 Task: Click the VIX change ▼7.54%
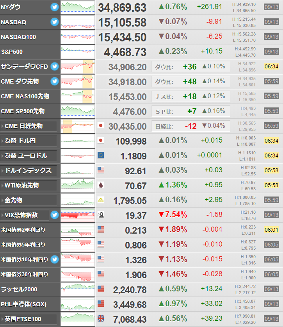click(173, 214)
